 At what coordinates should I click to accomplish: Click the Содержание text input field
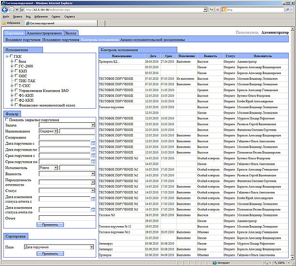click(66, 137)
